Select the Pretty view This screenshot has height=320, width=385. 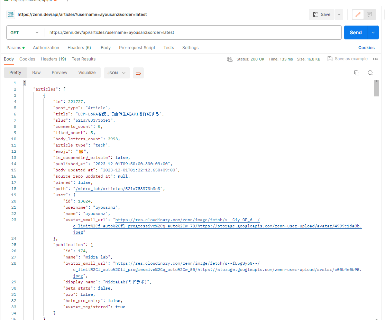coord(15,73)
